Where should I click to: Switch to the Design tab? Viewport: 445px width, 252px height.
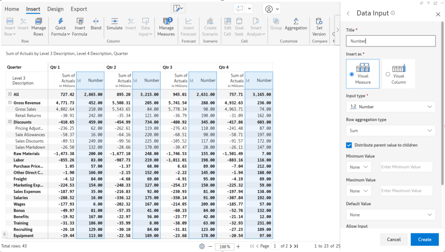click(x=56, y=9)
